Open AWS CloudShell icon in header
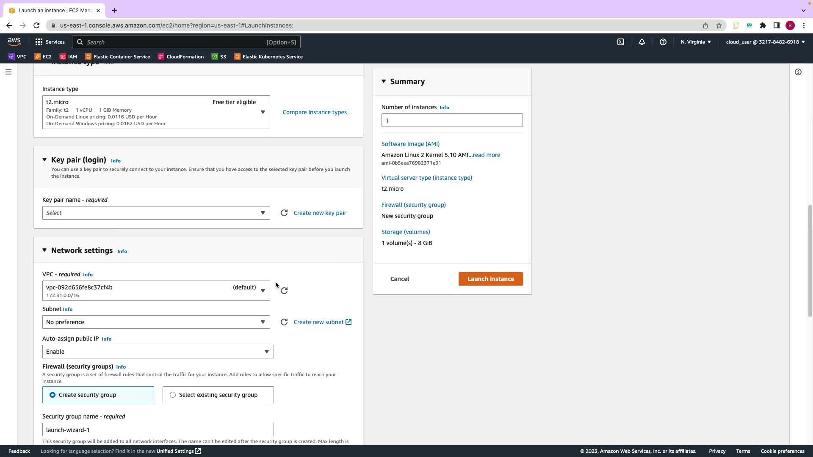813x457 pixels. [621, 42]
